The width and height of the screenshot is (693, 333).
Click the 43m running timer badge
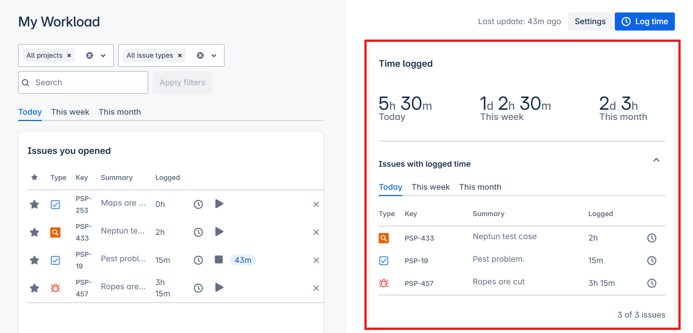[x=243, y=260]
